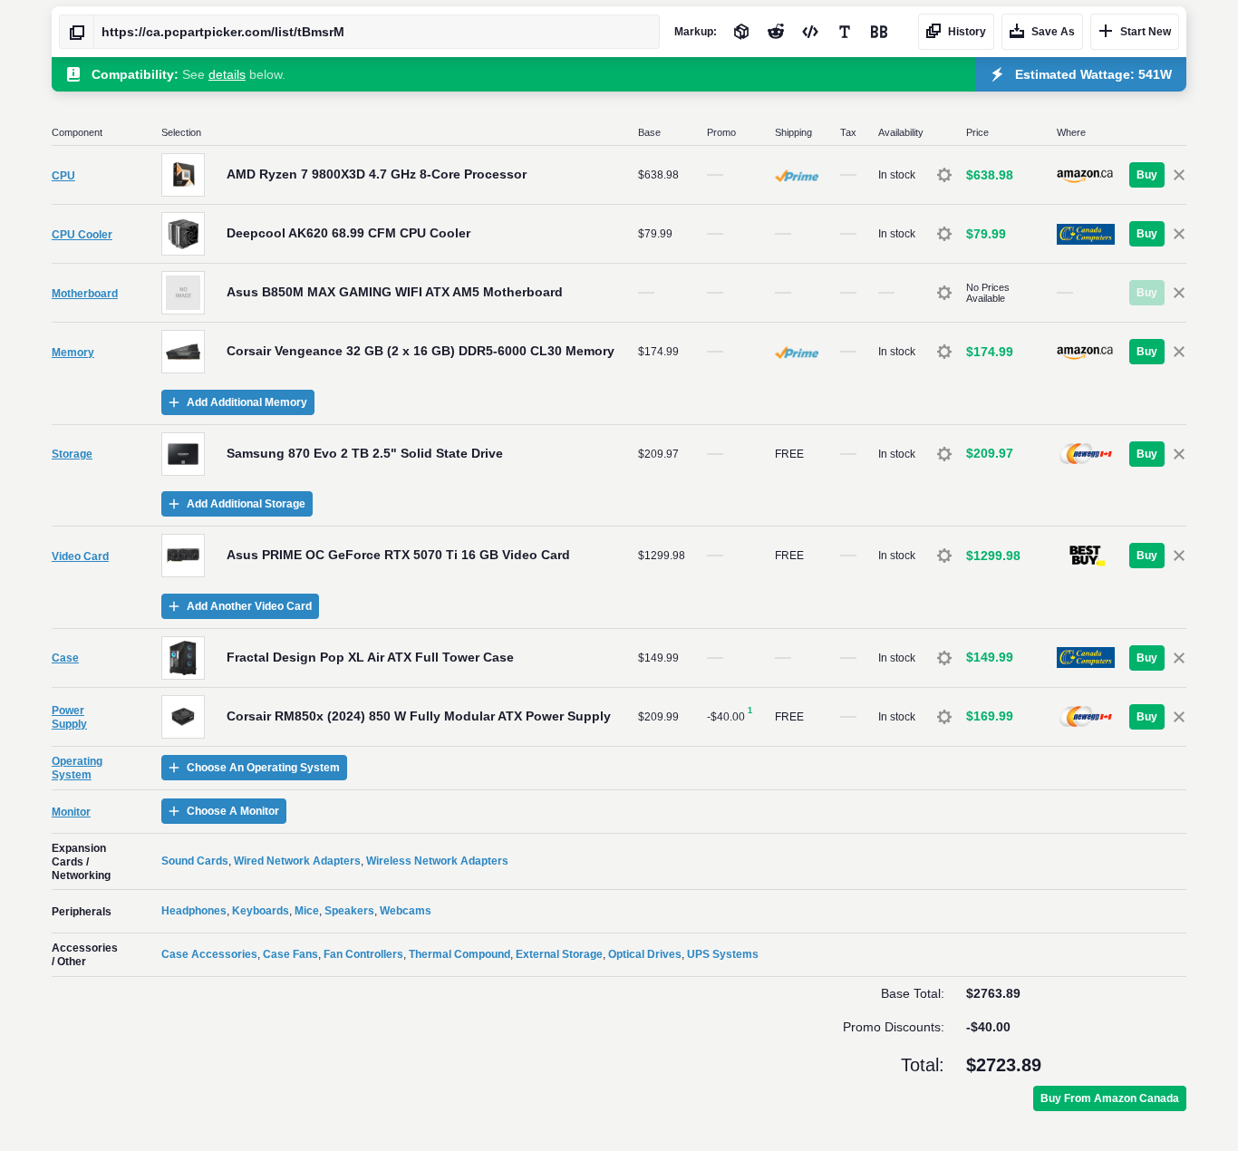The width and height of the screenshot is (1238, 1151).
Task: Click the Save As button
Action: pyautogui.click(x=1042, y=32)
